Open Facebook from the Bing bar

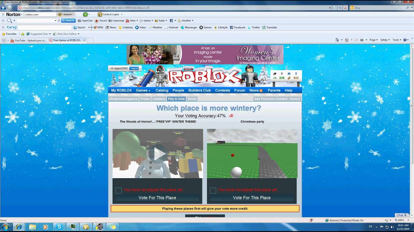[x=237, y=27]
